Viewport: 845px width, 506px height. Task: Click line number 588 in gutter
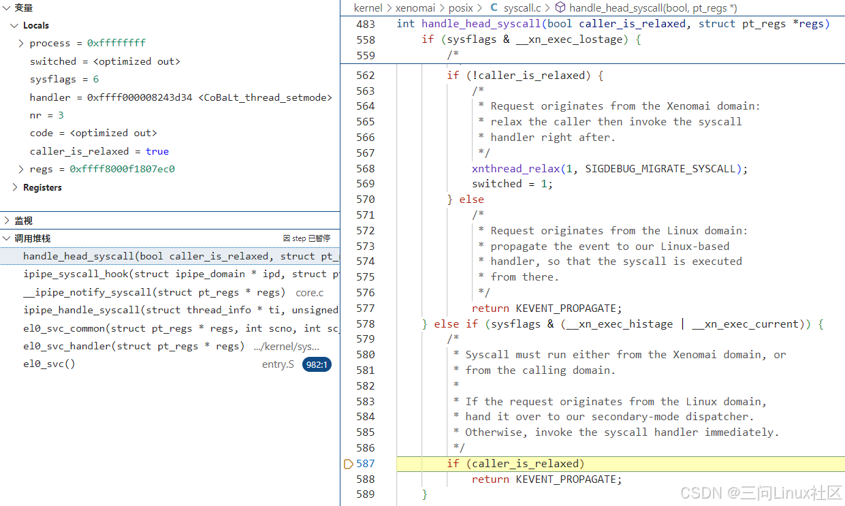pos(366,479)
